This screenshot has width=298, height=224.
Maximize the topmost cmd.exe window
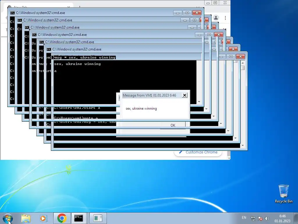point(187,13)
